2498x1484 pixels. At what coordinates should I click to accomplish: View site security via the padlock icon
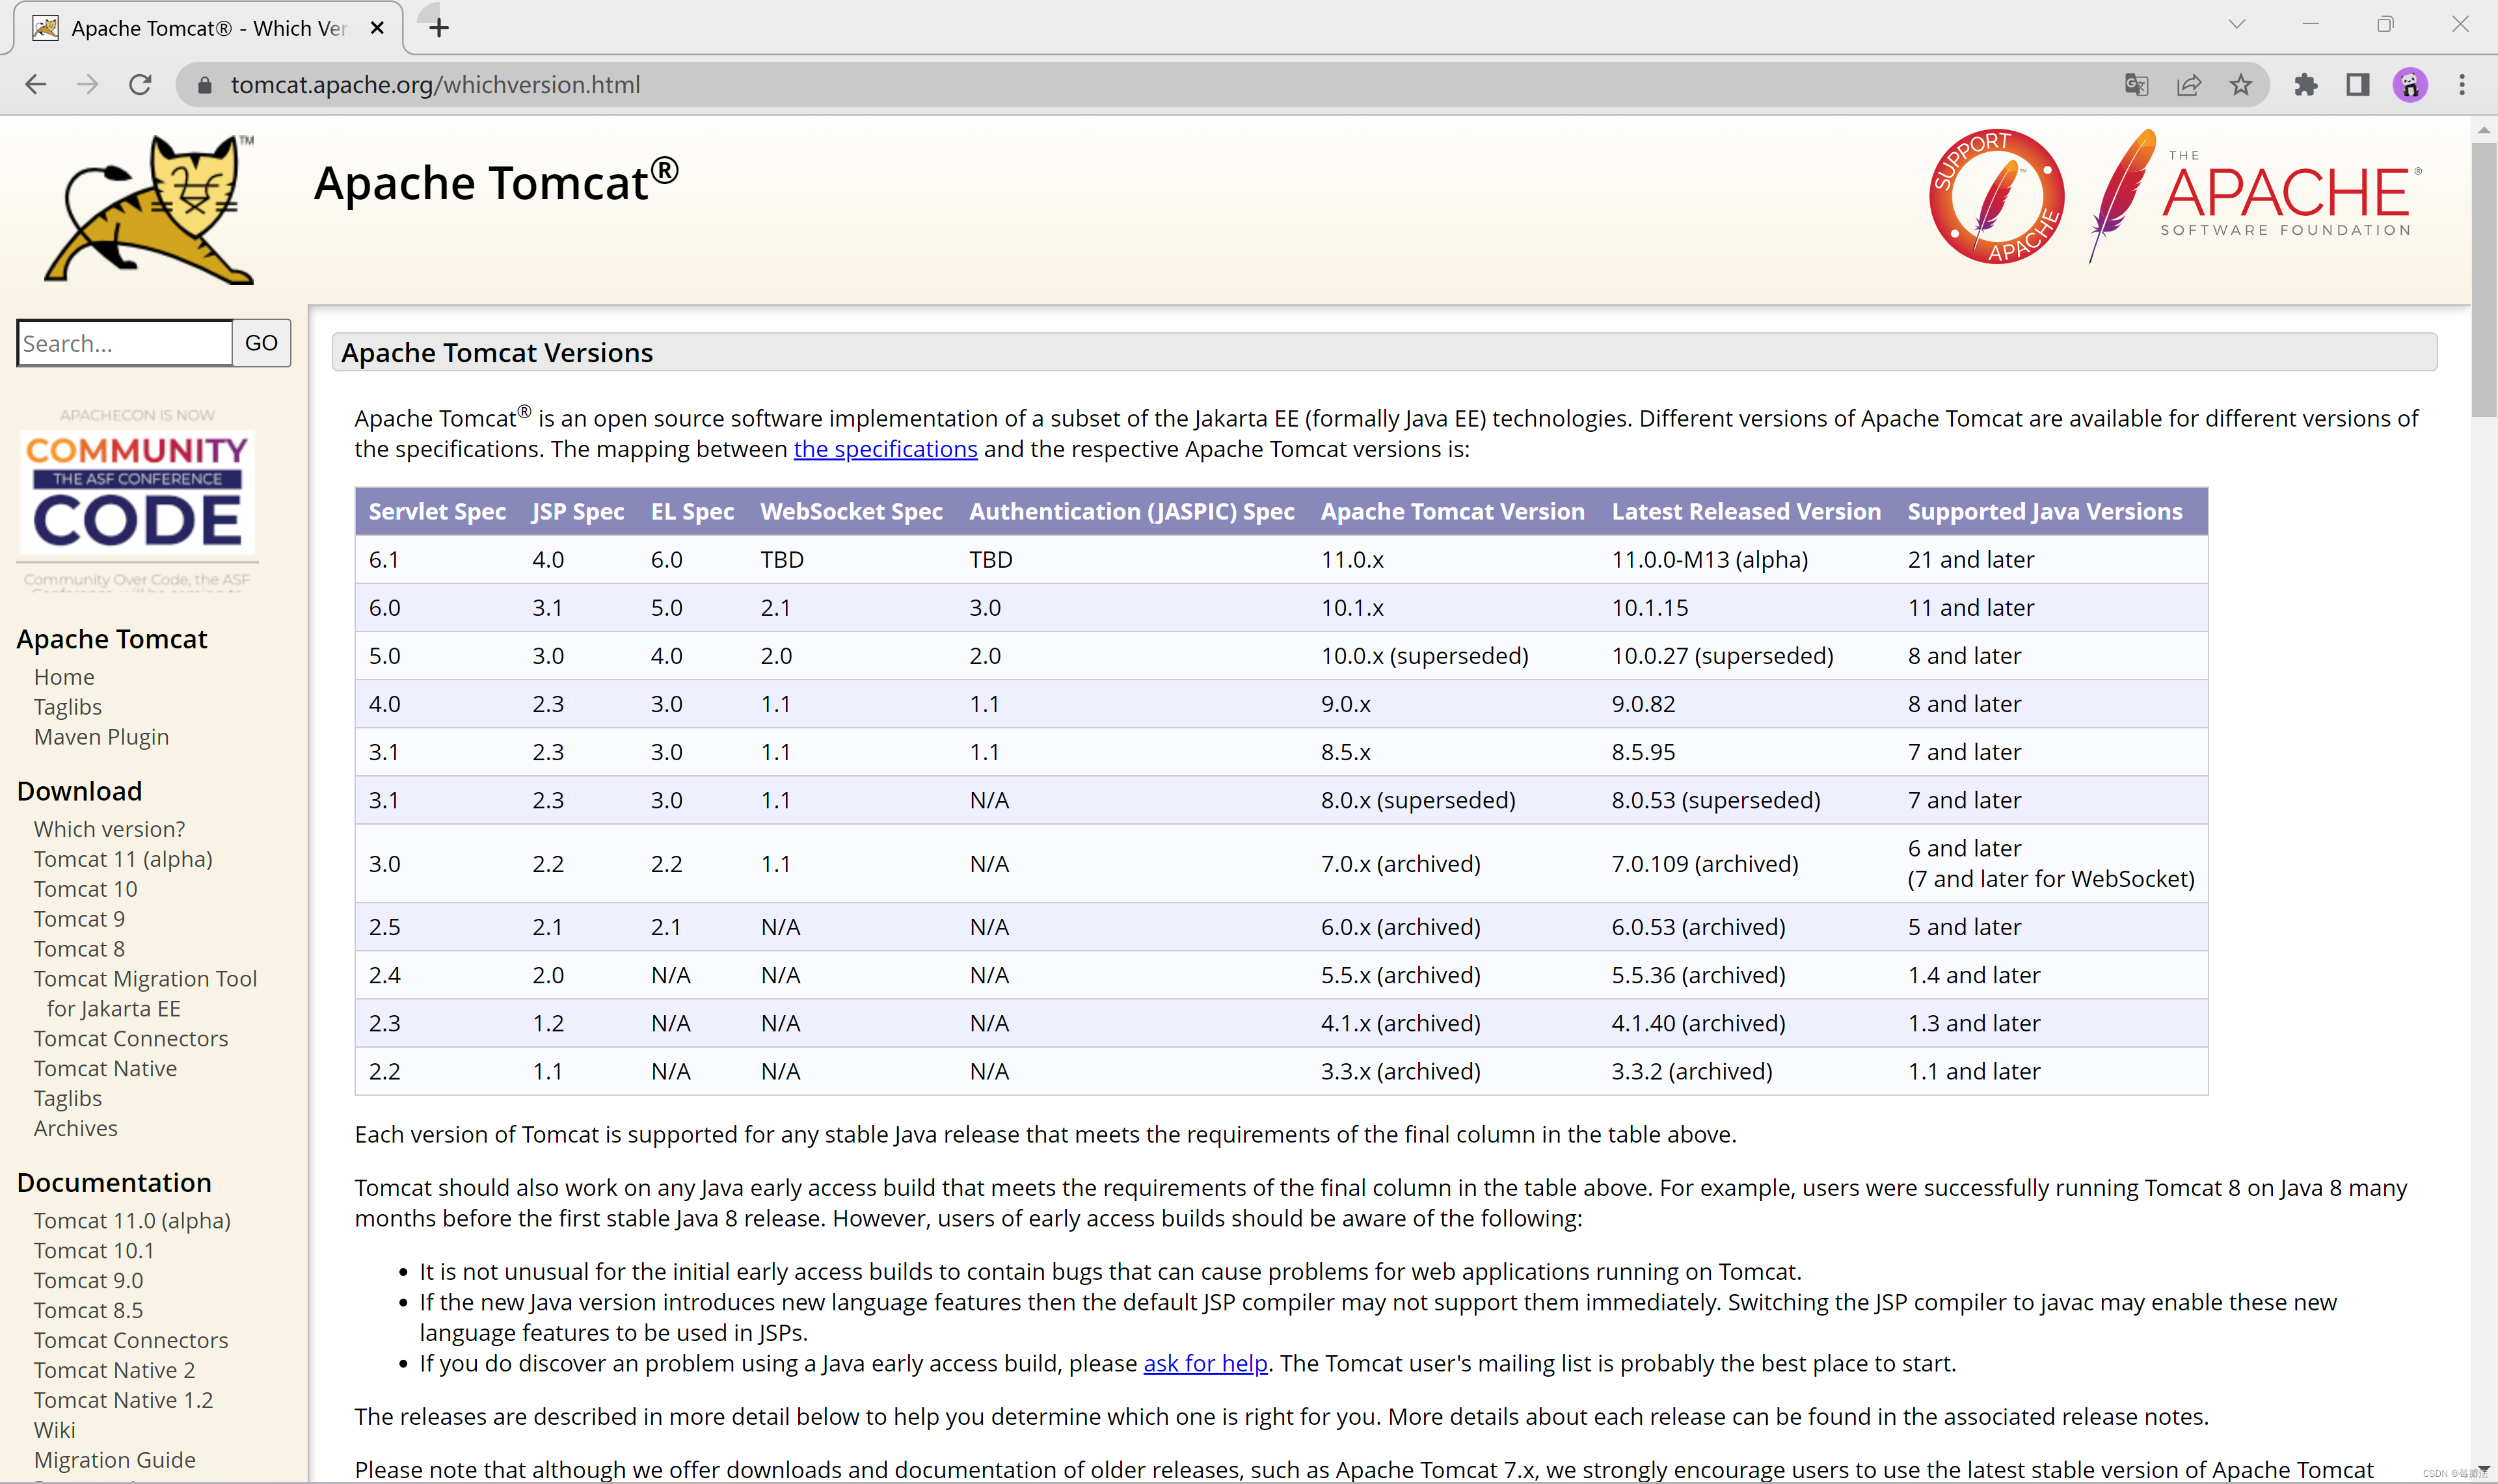(204, 84)
